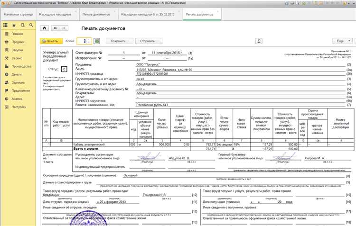
Task: Click the sigma sum button
Action: click(259, 41)
